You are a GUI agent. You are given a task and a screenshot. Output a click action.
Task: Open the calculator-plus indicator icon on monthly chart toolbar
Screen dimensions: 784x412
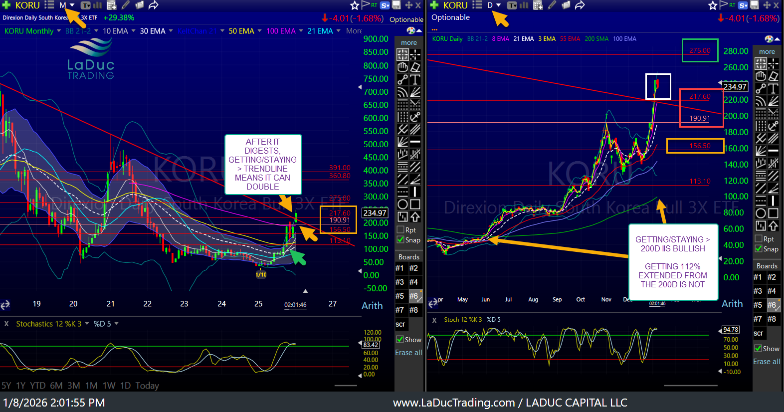point(112,5)
